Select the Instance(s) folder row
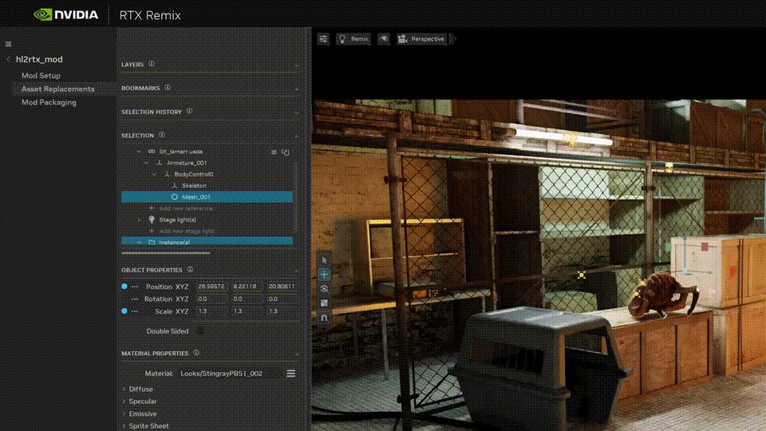This screenshot has height=431, width=766. pos(207,241)
